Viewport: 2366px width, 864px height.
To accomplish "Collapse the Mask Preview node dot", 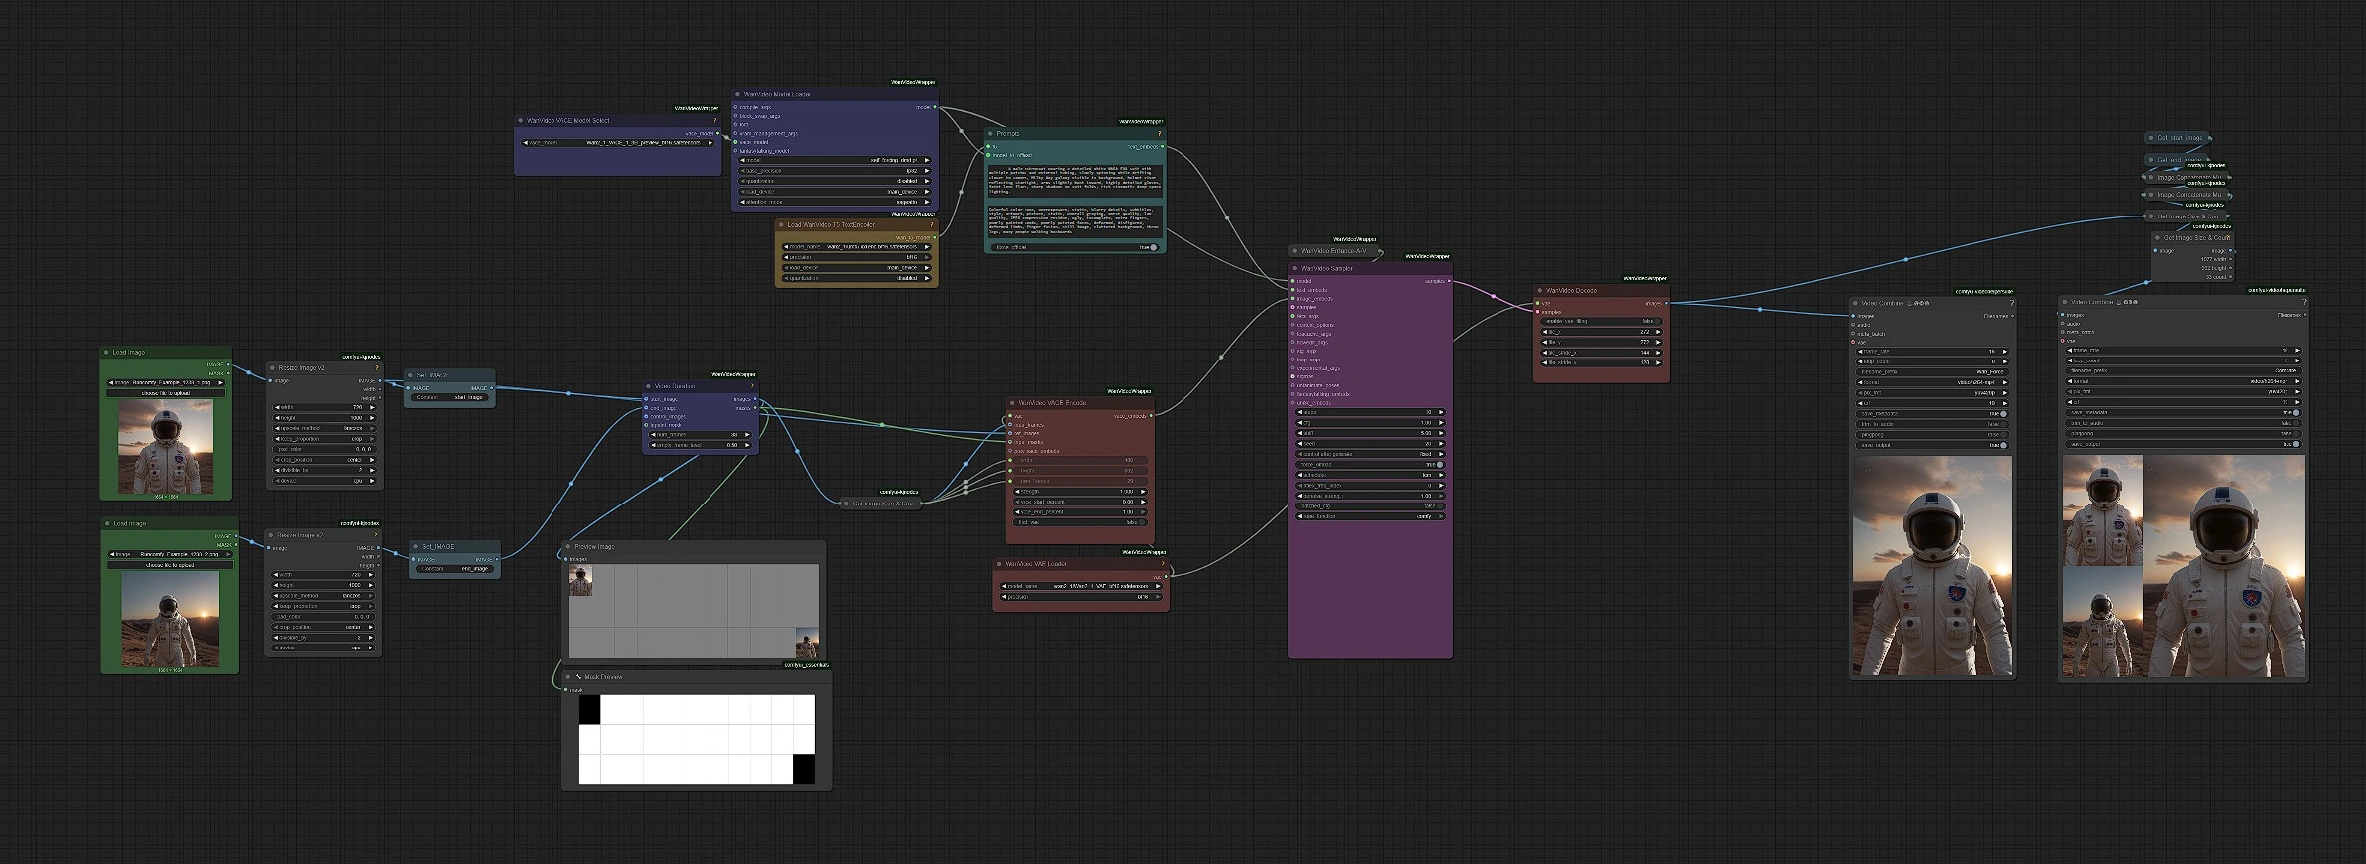I will coord(568,677).
